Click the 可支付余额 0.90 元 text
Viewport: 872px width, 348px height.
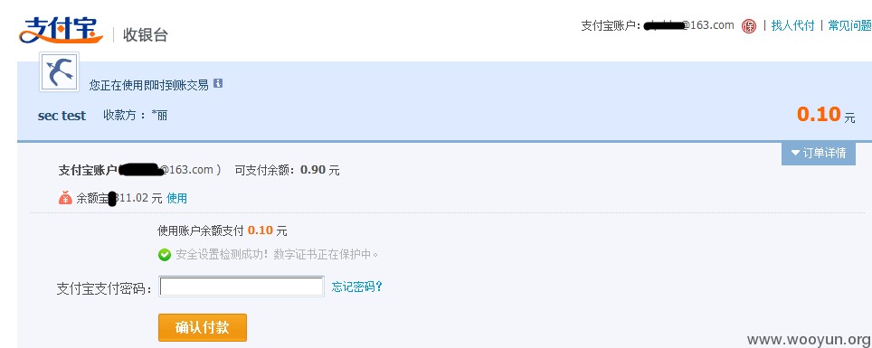pos(287,170)
